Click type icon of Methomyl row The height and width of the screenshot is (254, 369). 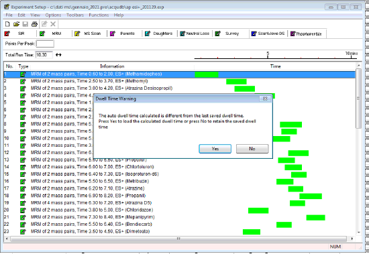tap(23, 81)
